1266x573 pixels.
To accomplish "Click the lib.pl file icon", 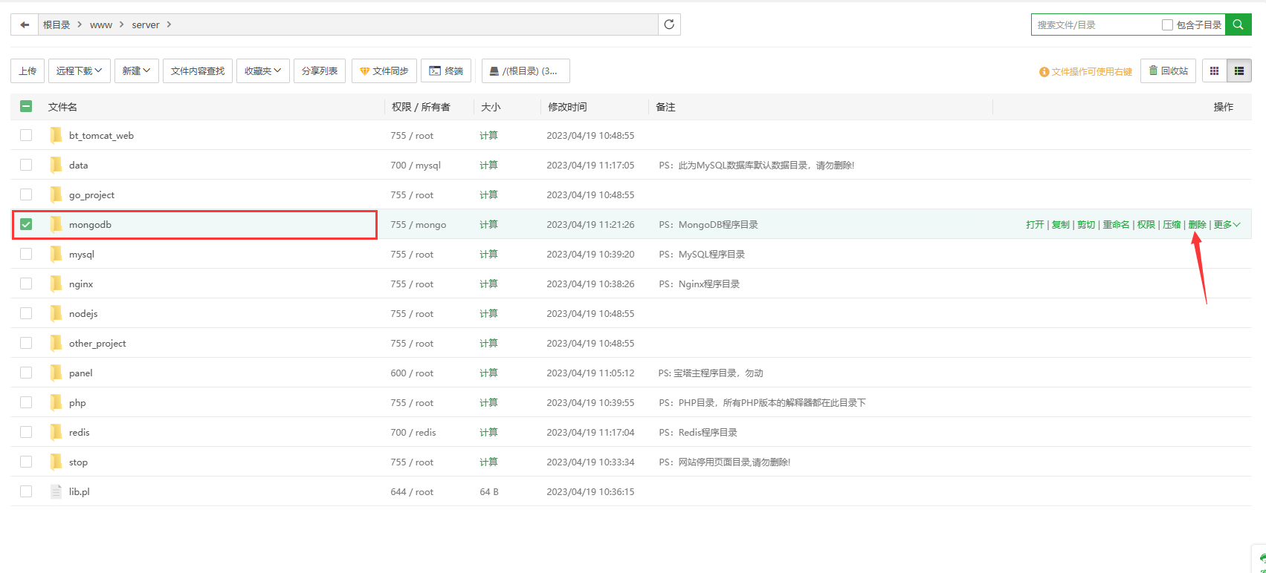I will [56, 491].
